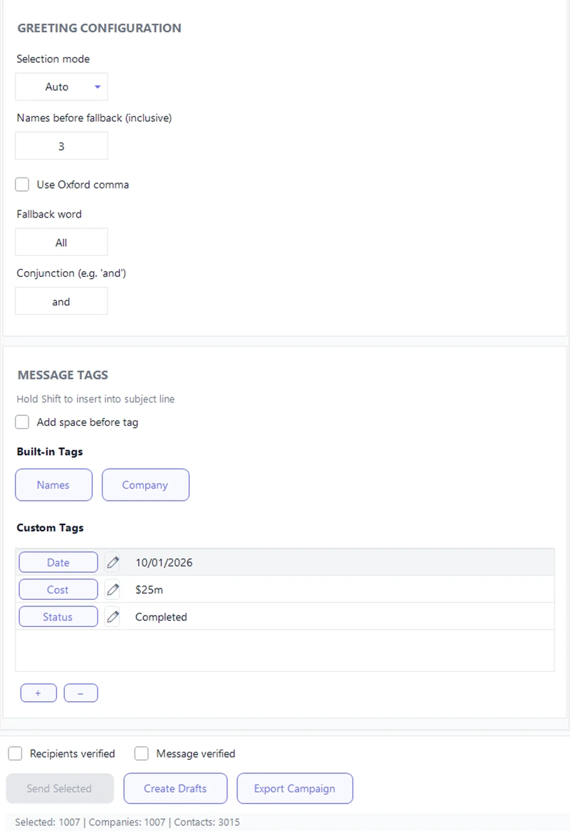Add a new custom tag with plus button
Viewport: 570px width, 836px height.
pos(38,693)
